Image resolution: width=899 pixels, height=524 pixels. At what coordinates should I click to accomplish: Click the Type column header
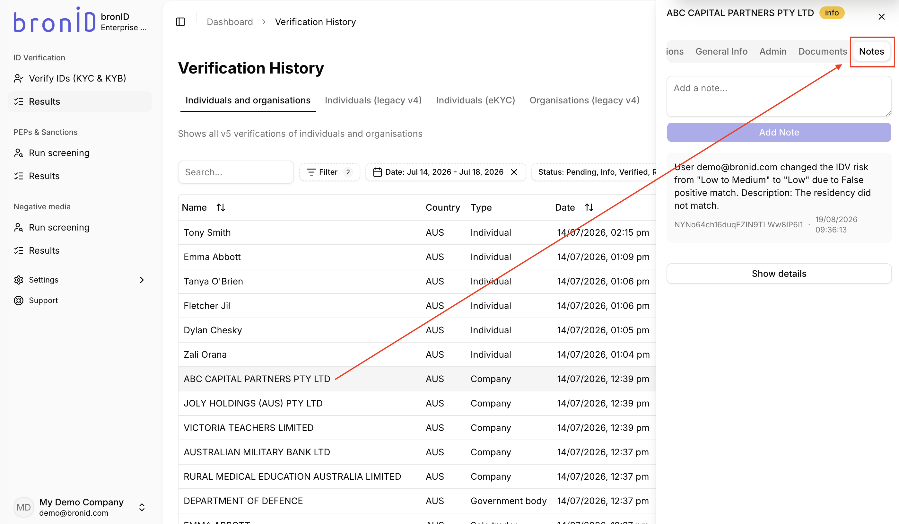(481, 208)
